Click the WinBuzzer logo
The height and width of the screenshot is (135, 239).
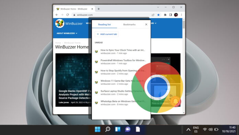(69, 23)
